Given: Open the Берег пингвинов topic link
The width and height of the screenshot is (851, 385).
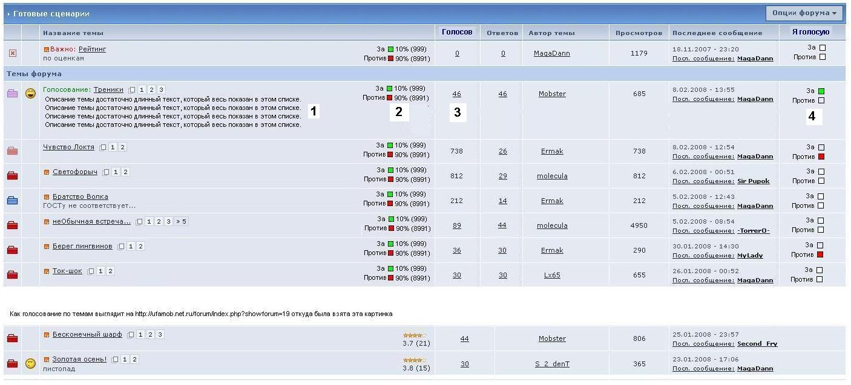Looking at the screenshot, I should click(x=82, y=247).
